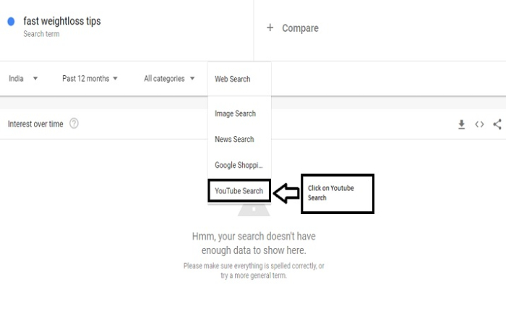Click the grey no-data illustration icon
The width and height of the screenshot is (506, 319).
point(254,210)
